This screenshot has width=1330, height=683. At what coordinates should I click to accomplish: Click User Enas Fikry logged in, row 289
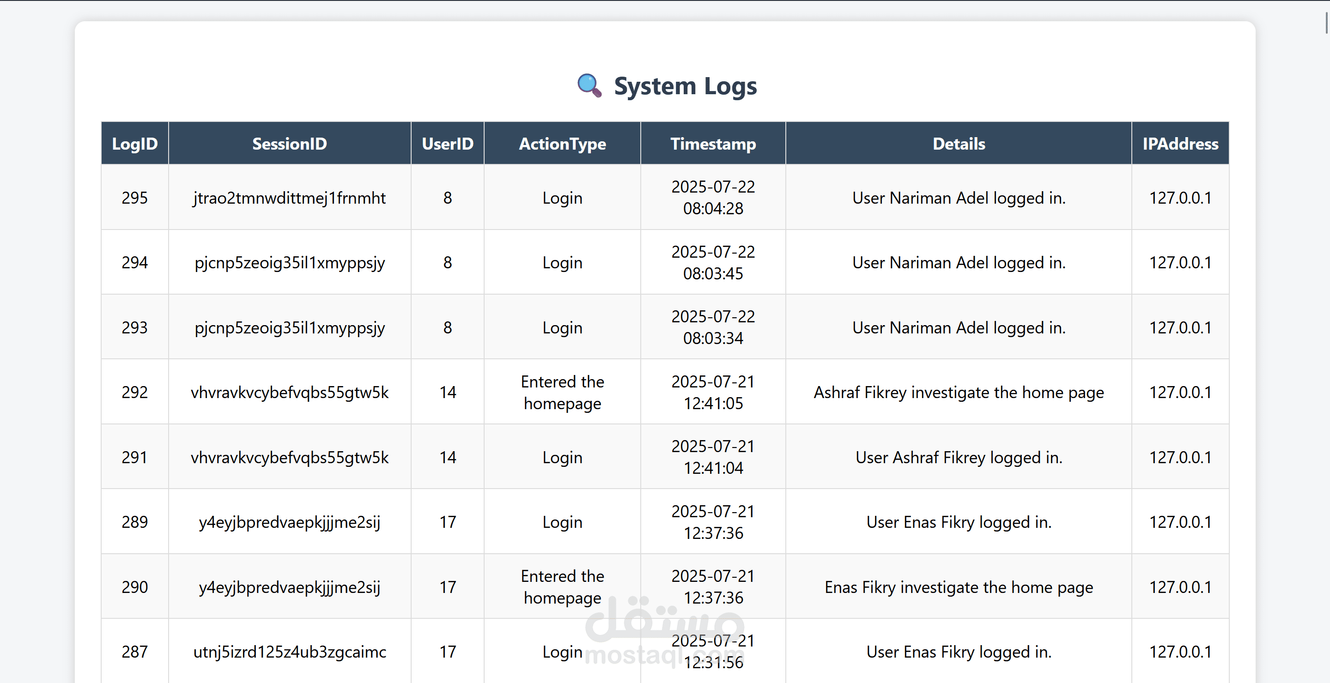pos(959,522)
